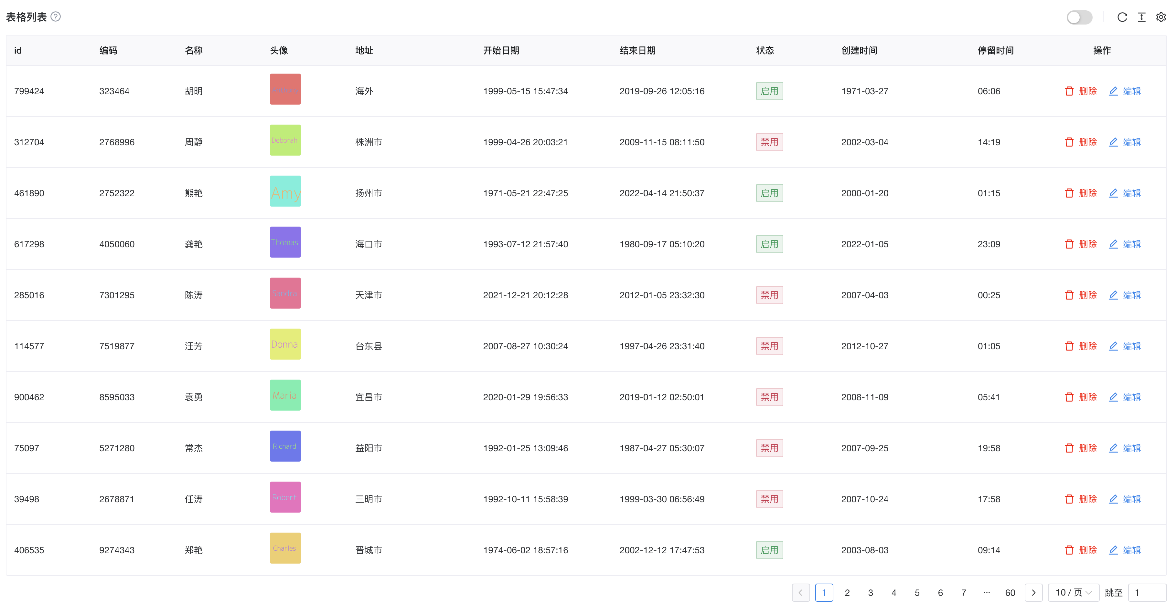Click the purple Thomas avatar thumbnail
The height and width of the screenshot is (612, 1176).
(x=285, y=242)
